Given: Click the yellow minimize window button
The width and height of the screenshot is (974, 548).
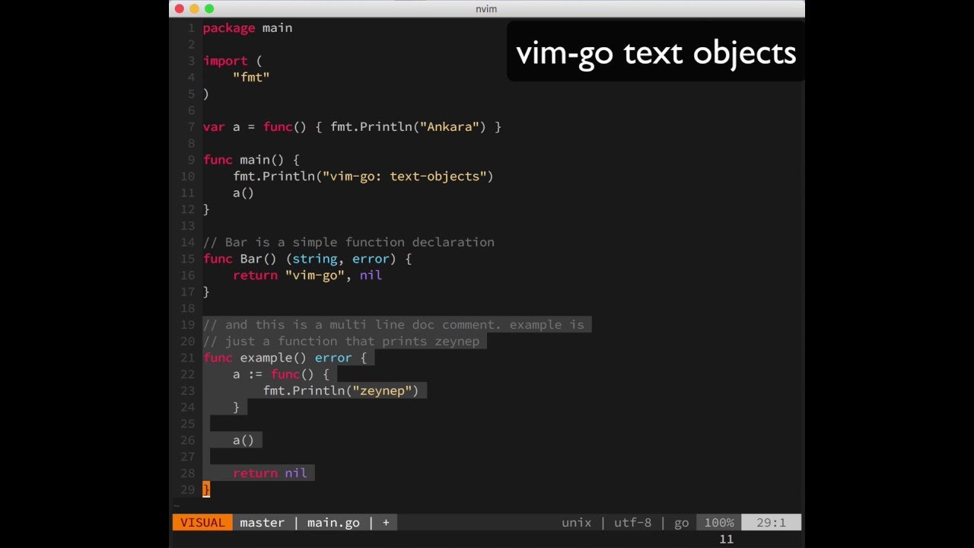Looking at the screenshot, I should click(194, 8).
